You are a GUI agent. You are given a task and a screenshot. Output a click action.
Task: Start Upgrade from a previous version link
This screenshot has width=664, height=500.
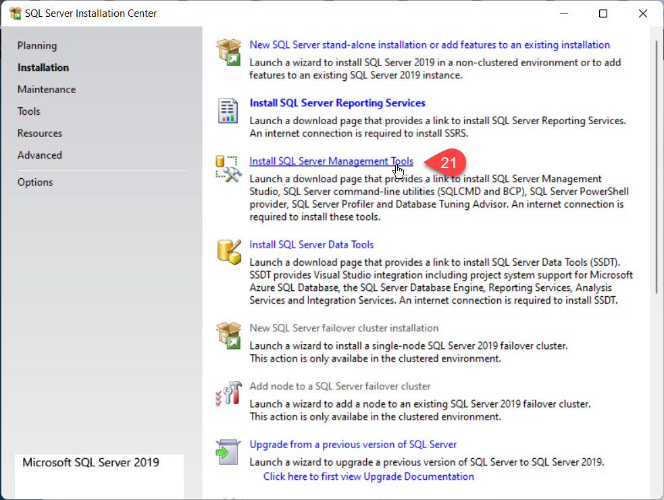[353, 445]
